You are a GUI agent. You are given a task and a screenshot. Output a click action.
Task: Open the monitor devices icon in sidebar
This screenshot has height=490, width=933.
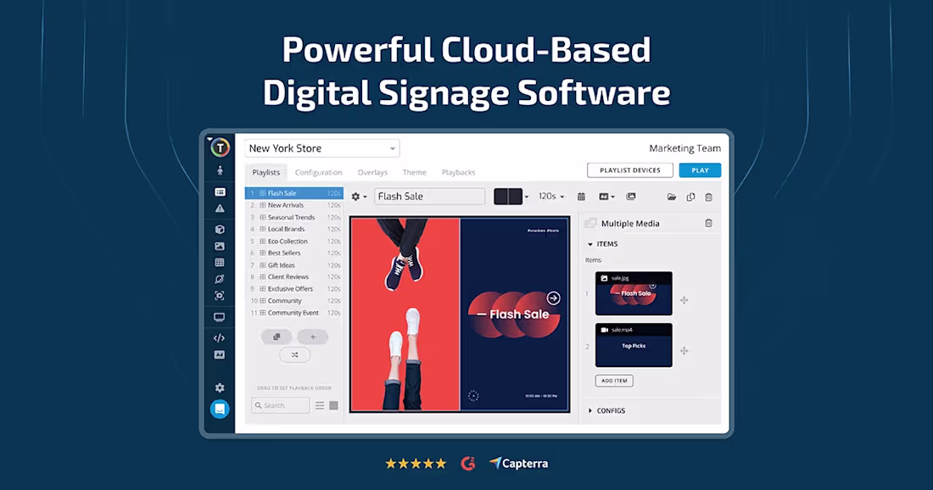point(220,317)
